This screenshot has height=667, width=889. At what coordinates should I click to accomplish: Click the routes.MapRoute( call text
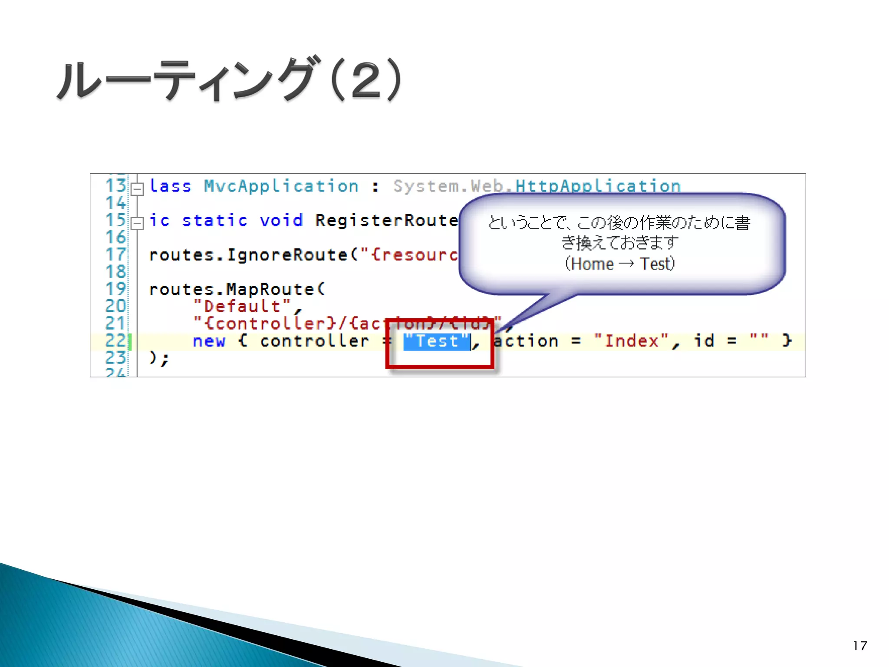tap(236, 289)
